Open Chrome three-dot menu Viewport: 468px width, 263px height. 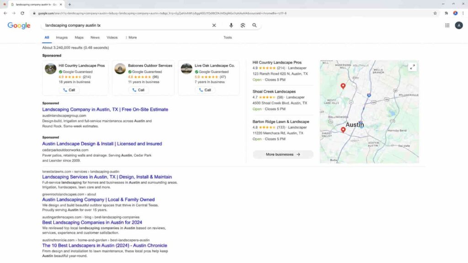463,13
